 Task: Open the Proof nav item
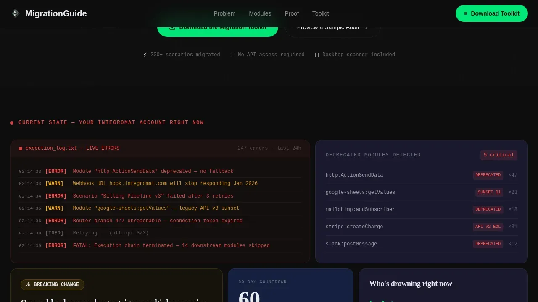pos(292,13)
